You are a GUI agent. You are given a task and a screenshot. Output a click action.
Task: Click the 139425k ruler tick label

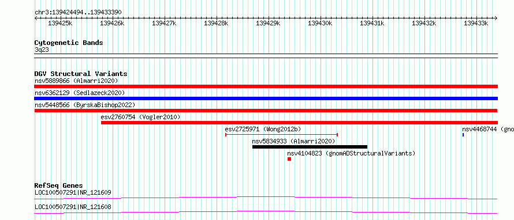60,23
